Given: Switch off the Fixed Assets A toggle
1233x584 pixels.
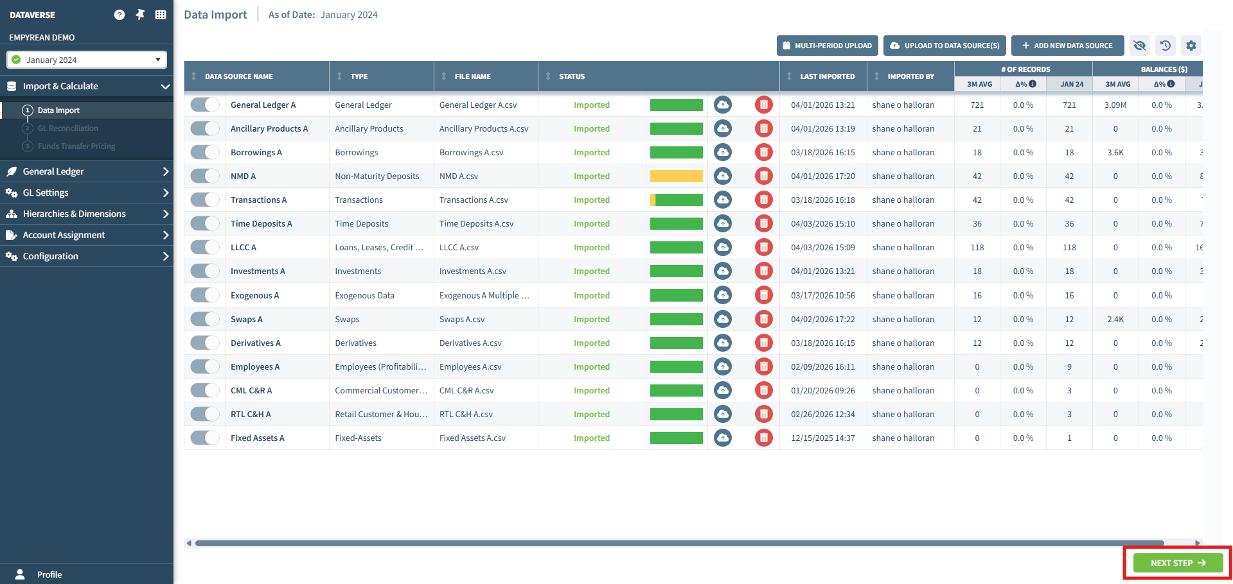Looking at the screenshot, I should (x=205, y=438).
